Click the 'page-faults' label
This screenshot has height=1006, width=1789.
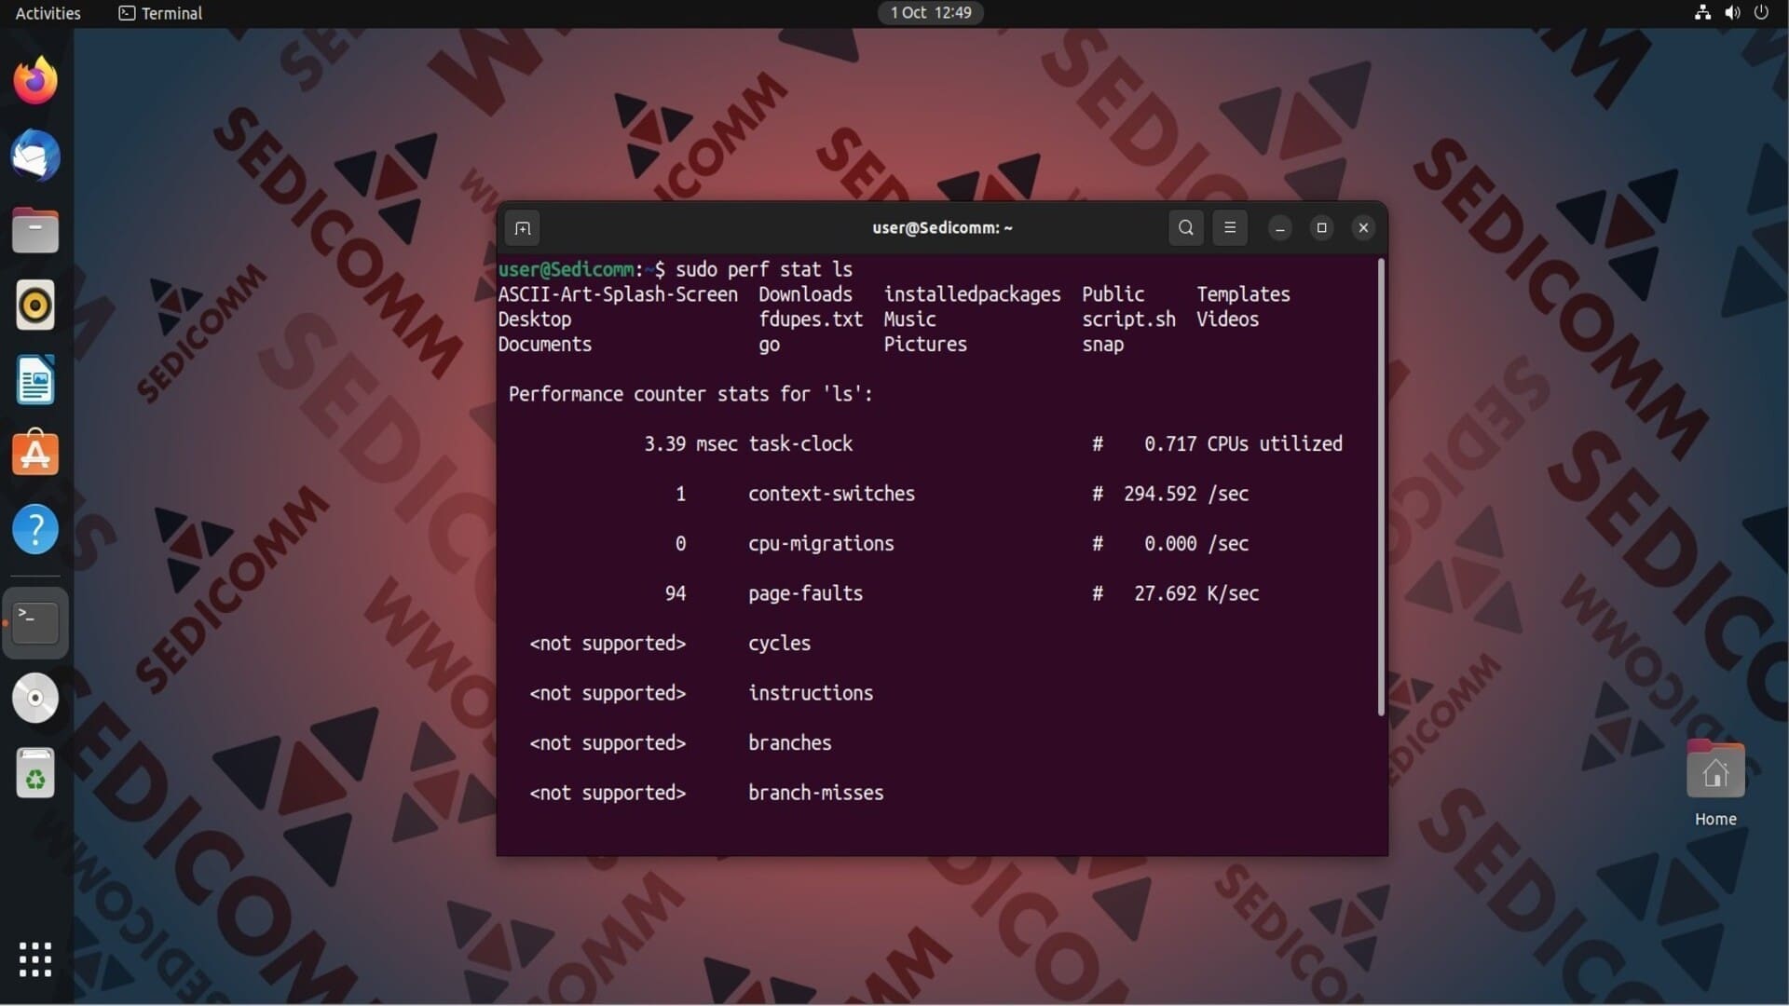(805, 594)
